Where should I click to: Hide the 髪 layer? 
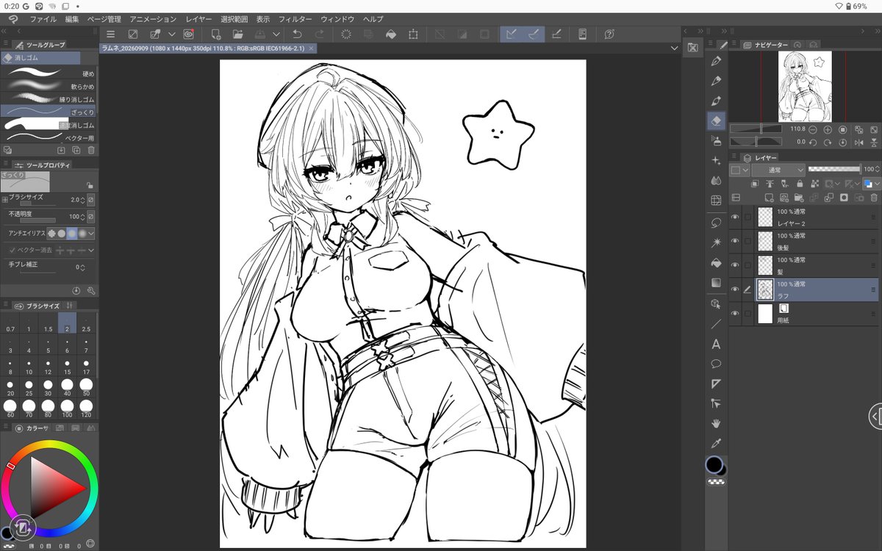coord(735,265)
